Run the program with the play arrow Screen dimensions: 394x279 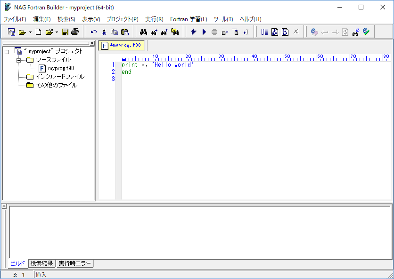(204, 32)
